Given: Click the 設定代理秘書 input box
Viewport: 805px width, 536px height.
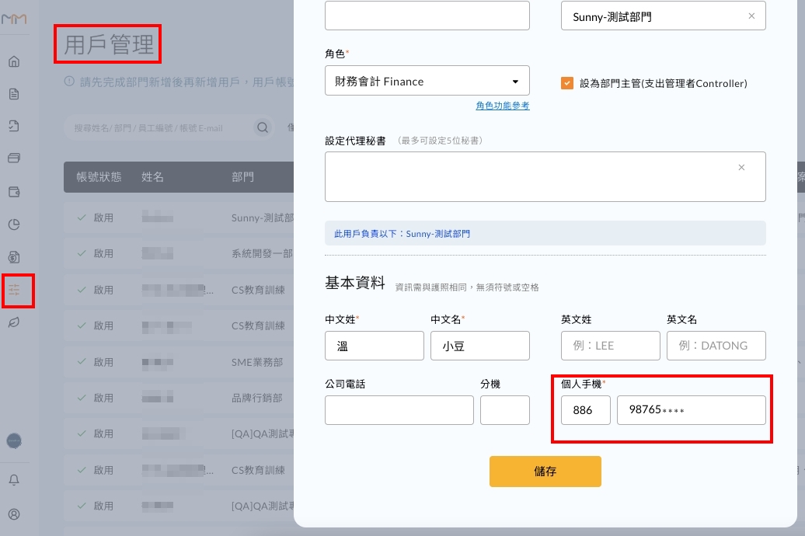Looking at the screenshot, I should click(x=545, y=176).
